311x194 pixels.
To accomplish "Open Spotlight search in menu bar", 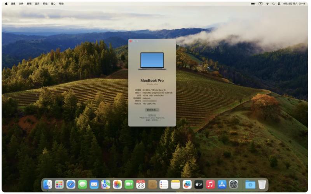I will click(273, 3).
